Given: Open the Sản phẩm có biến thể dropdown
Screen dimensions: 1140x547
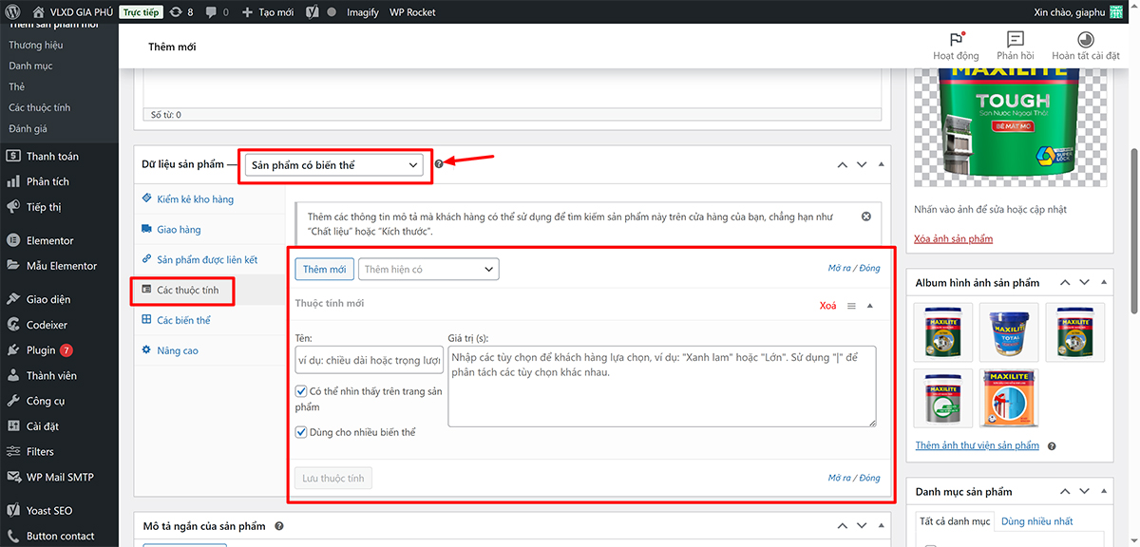Looking at the screenshot, I should (334, 165).
